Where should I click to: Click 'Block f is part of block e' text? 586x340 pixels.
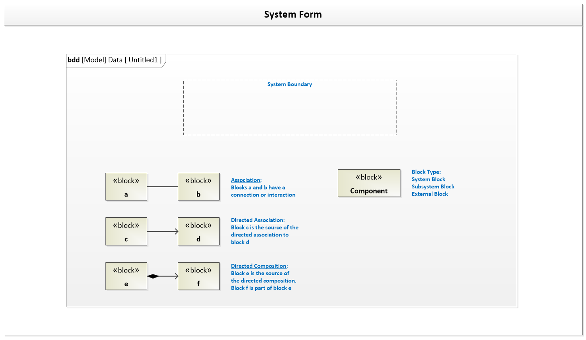261,288
